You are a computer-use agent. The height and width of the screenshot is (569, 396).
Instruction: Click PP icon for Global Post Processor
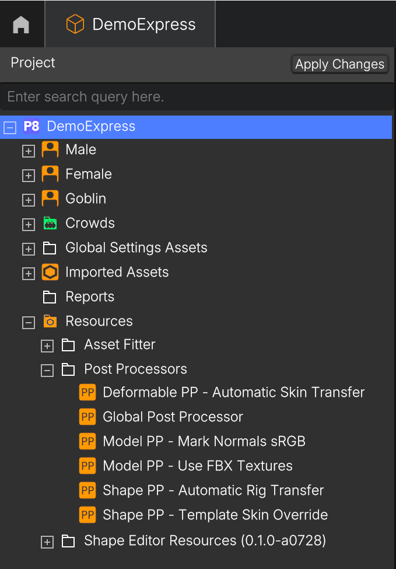pos(87,417)
